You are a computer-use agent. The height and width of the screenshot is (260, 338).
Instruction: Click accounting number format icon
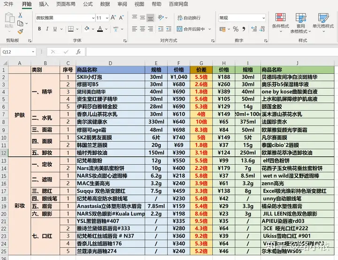click(223, 29)
